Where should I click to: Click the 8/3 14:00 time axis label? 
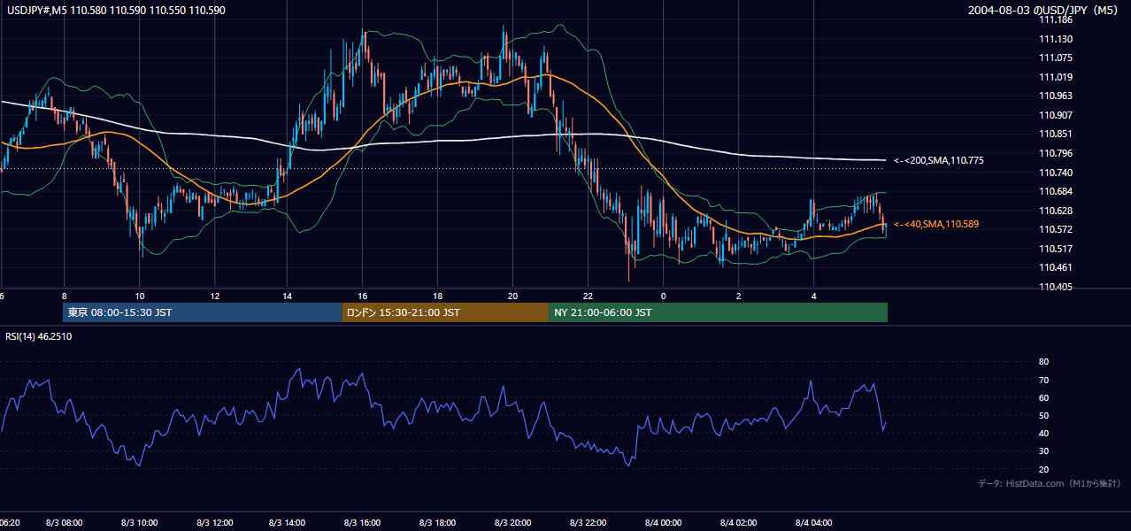click(x=289, y=523)
